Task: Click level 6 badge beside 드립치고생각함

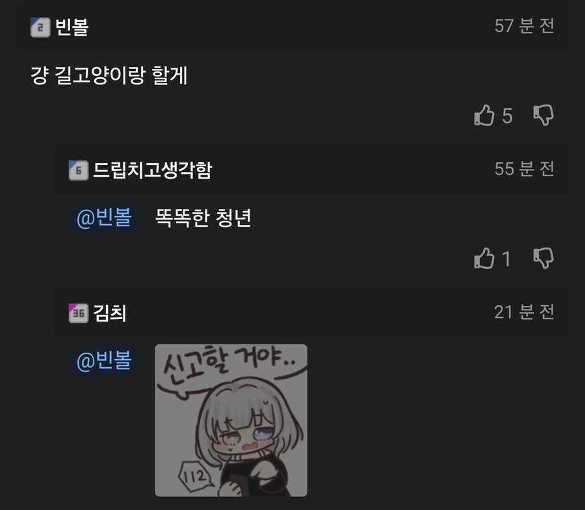Action: click(x=79, y=170)
